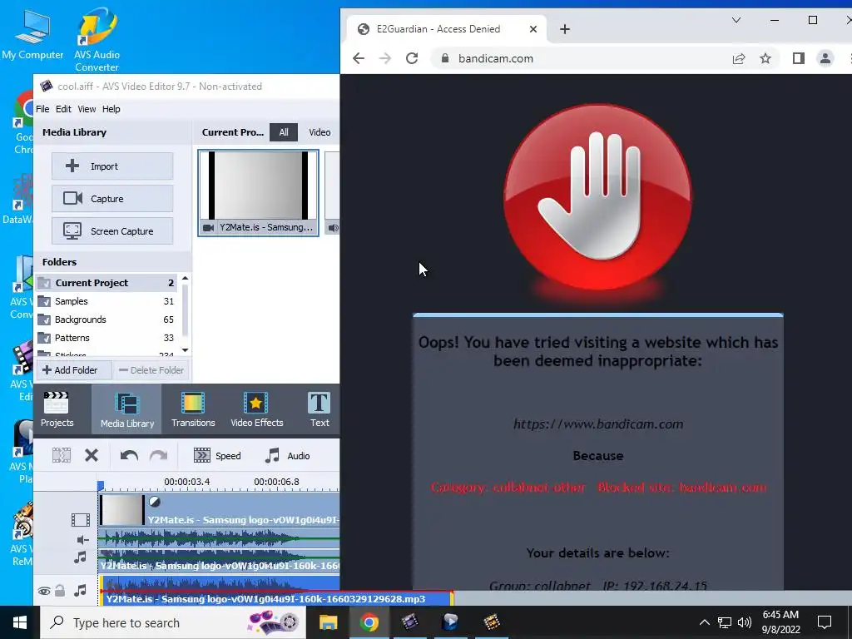Click the taskbar search box
The height and width of the screenshot is (639, 852).
pyautogui.click(x=173, y=622)
